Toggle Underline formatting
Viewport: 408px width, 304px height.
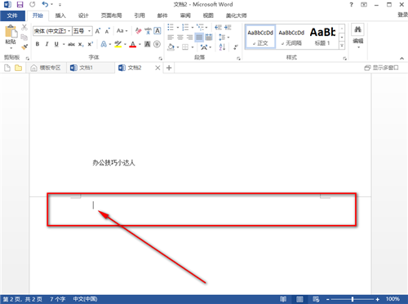(x=56, y=44)
